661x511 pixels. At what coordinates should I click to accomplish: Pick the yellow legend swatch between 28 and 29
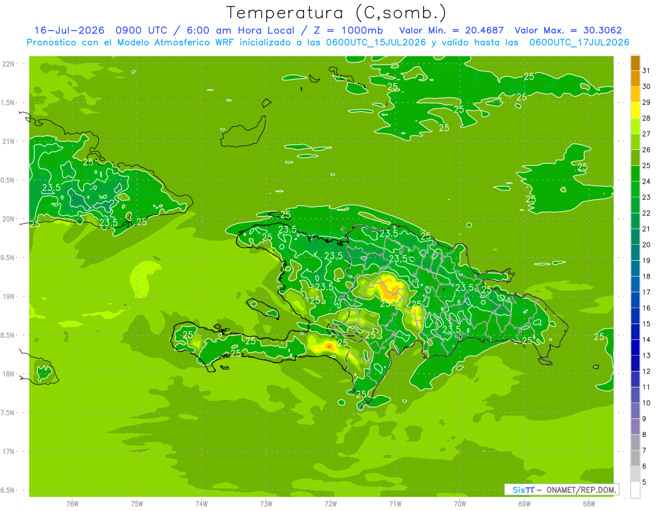pos(635,111)
